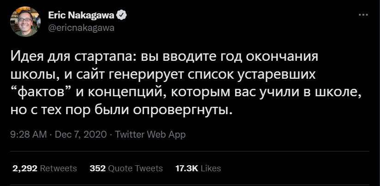Click the 9:28 AM timestamp
The height and width of the screenshot is (186, 380).
point(28,134)
